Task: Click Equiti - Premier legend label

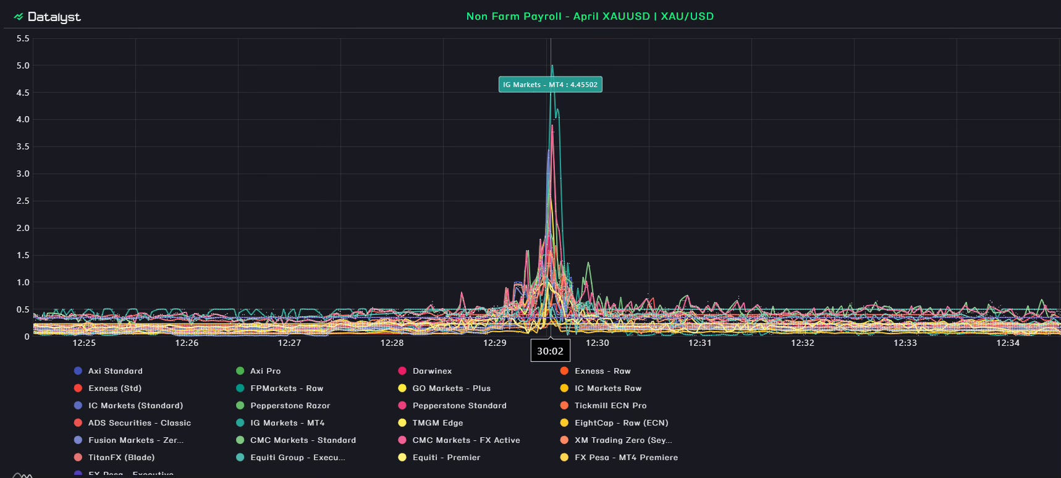Action: coord(446,458)
